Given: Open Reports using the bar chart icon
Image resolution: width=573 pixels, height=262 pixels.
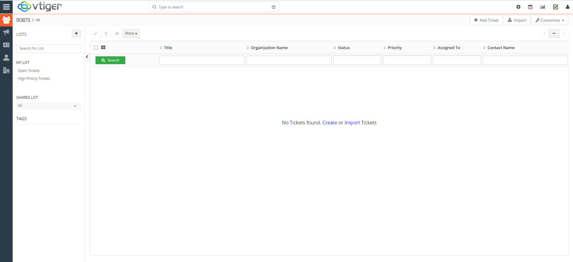Looking at the screenshot, I should (542, 7).
